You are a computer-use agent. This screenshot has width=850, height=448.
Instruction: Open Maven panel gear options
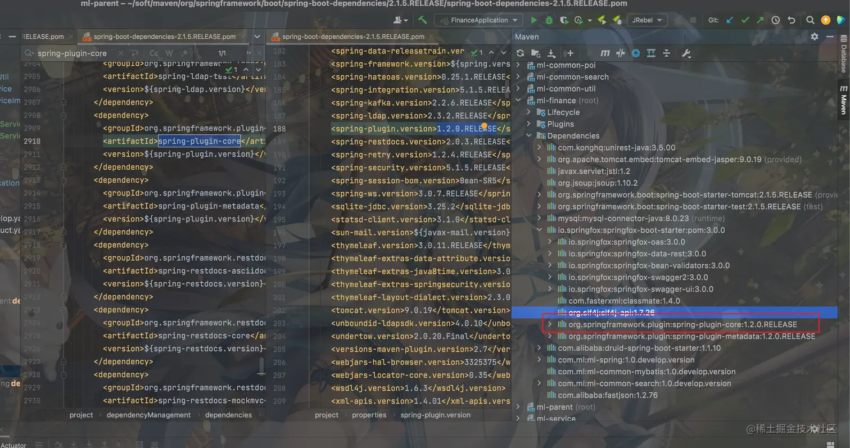click(815, 37)
